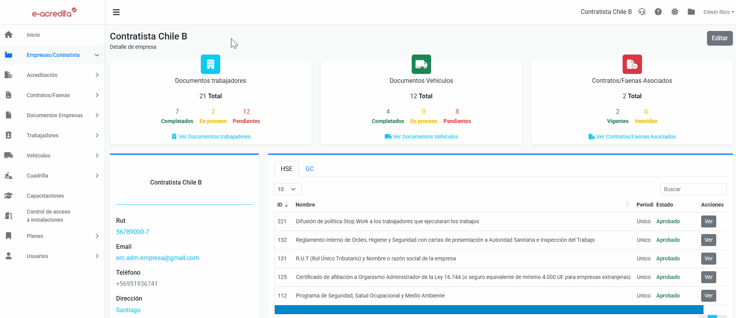Click the help question mark icon
Viewport: 736px width, 318px height.
pyautogui.click(x=658, y=12)
